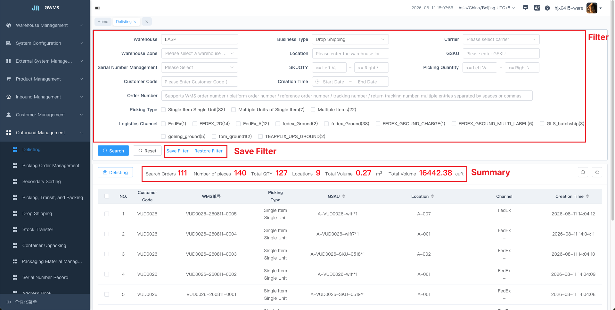Check the goeing_ground(5) channel
This screenshot has height=310, width=615.
click(163, 136)
